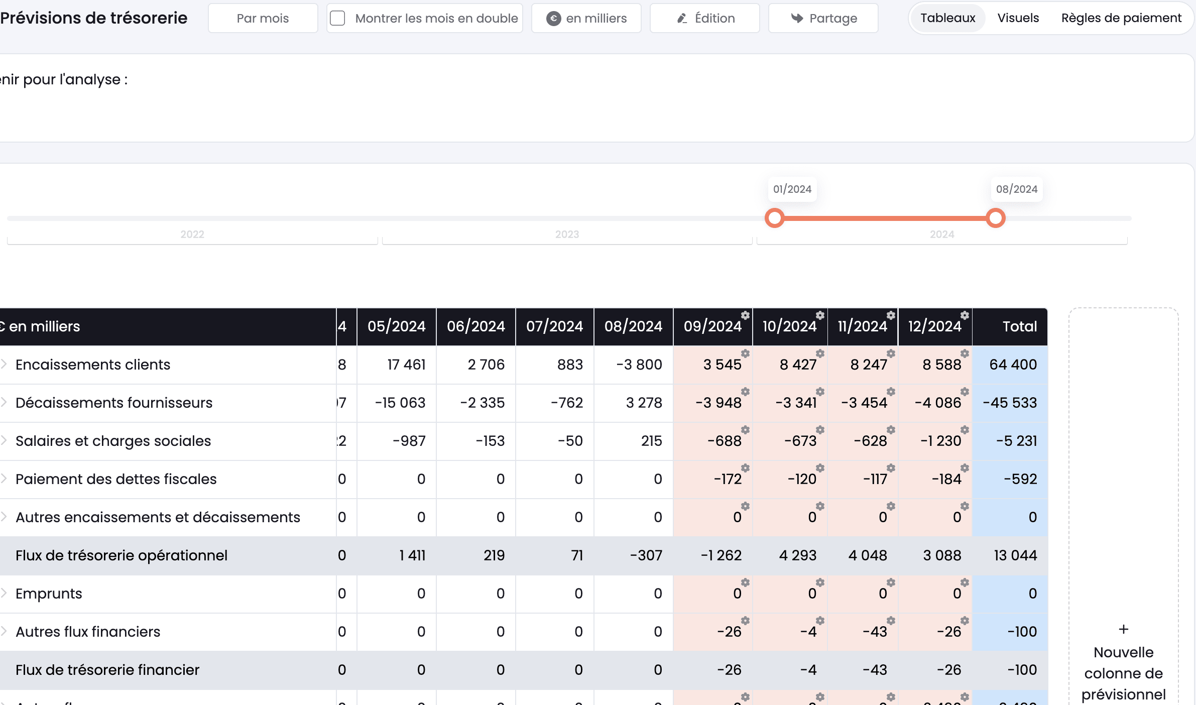The image size is (1196, 705).
Task: Open the Par mois period dropdown
Action: click(x=263, y=18)
